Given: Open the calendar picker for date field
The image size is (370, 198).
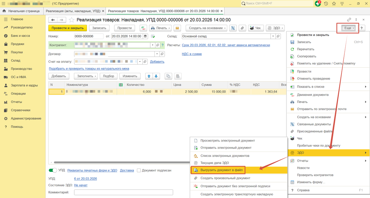Looking at the screenshot, I should tap(145, 36).
